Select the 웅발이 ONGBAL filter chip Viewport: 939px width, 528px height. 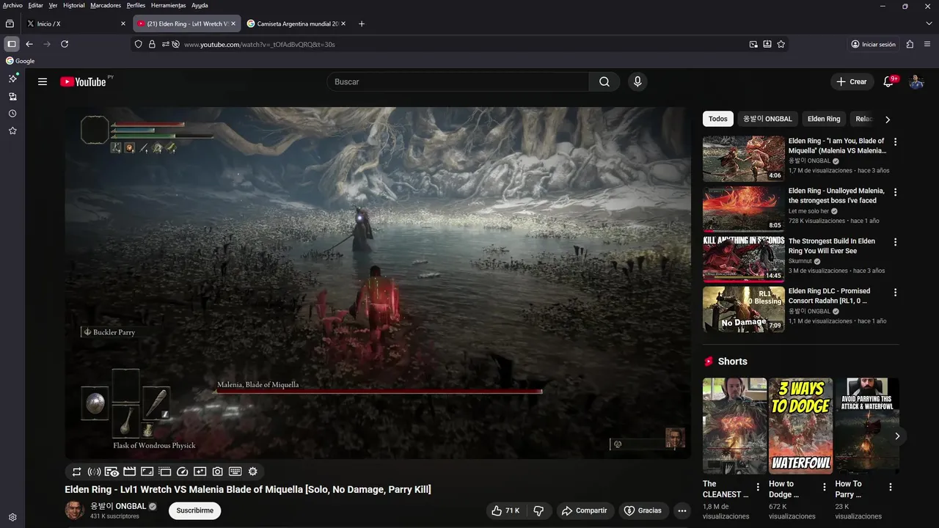point(767,119)
